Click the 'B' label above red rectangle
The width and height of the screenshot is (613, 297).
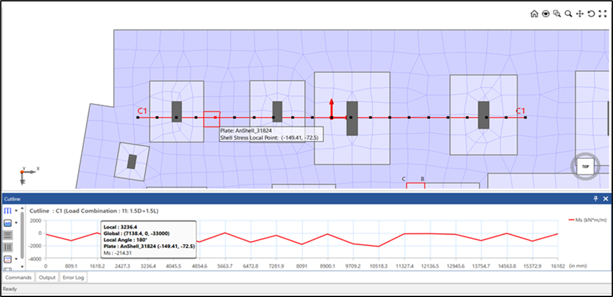(423, 179)
